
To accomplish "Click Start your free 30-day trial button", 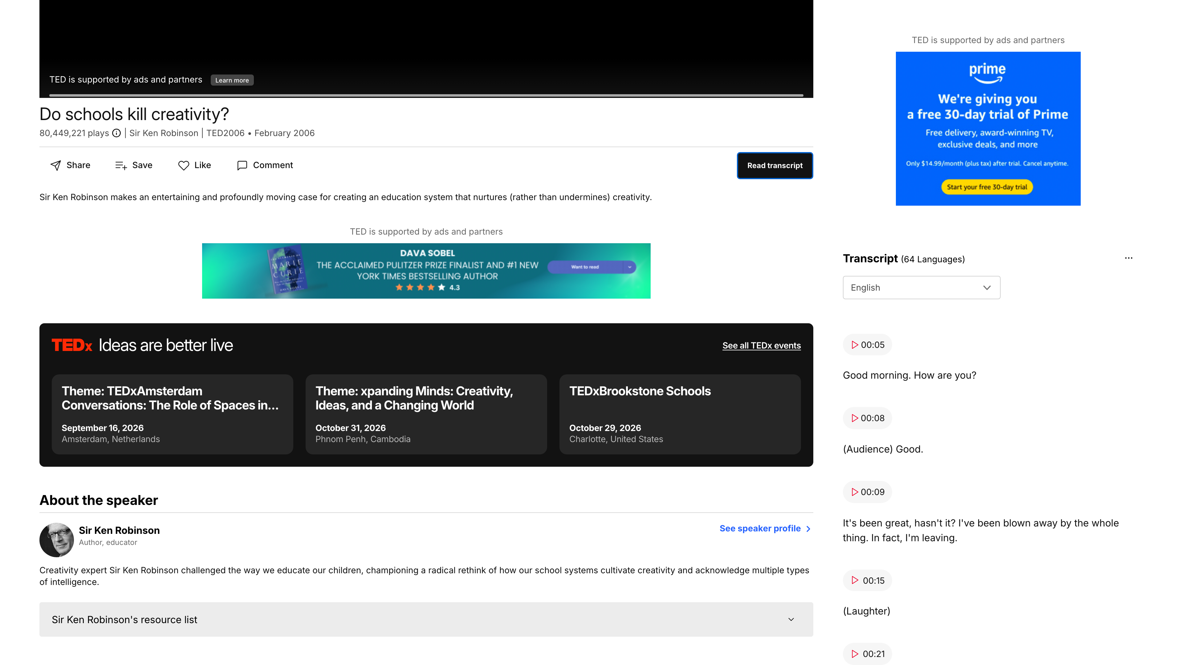I will tap(987, 187).
